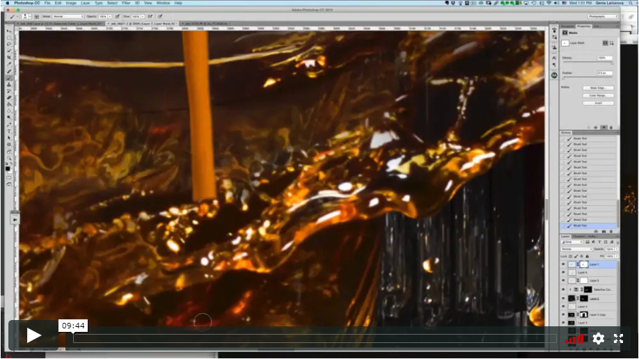Hide Layer 2 visibility eye
The height and width of the screenshot is (359, 639).
click(563, 298)
